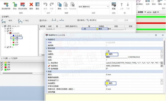The width and height of the screenshot is (166, 101).
Task: Select first 显示方式 radio with two numbers
Action: (x=50, y=21)
